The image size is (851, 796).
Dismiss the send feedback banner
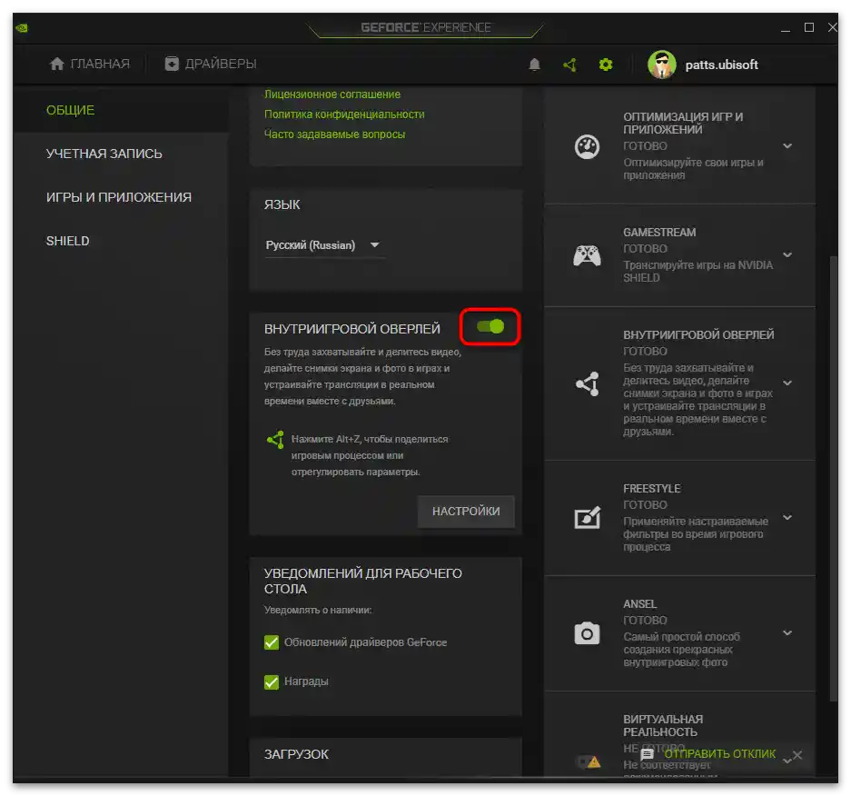pyautogui.click(x=797, y=755)
